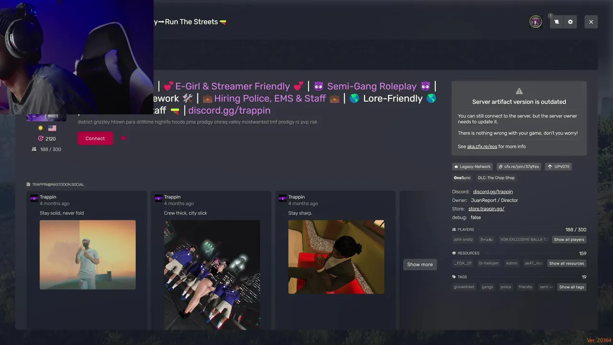Show all resources list
The image size is (613, 345).
pyautogui.click(x=567, y=263)
